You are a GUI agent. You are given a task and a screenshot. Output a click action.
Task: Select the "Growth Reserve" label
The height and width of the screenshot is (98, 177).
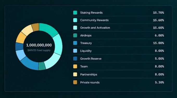coord(91,59)
